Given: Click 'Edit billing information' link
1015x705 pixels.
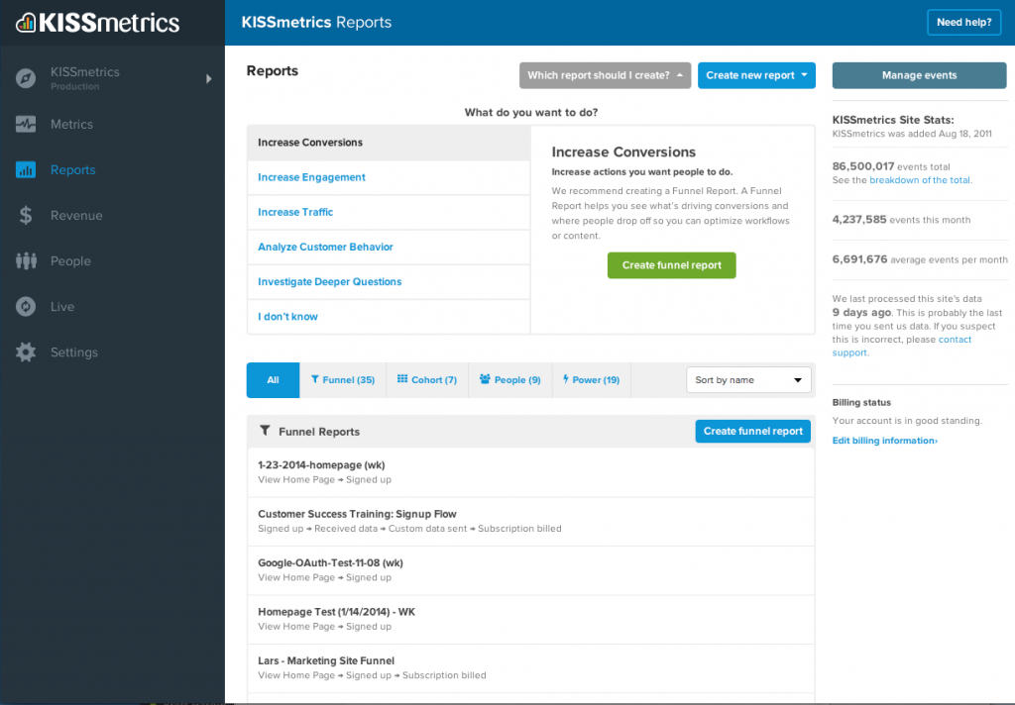Looking at the screenshot, I should point(883,440).
